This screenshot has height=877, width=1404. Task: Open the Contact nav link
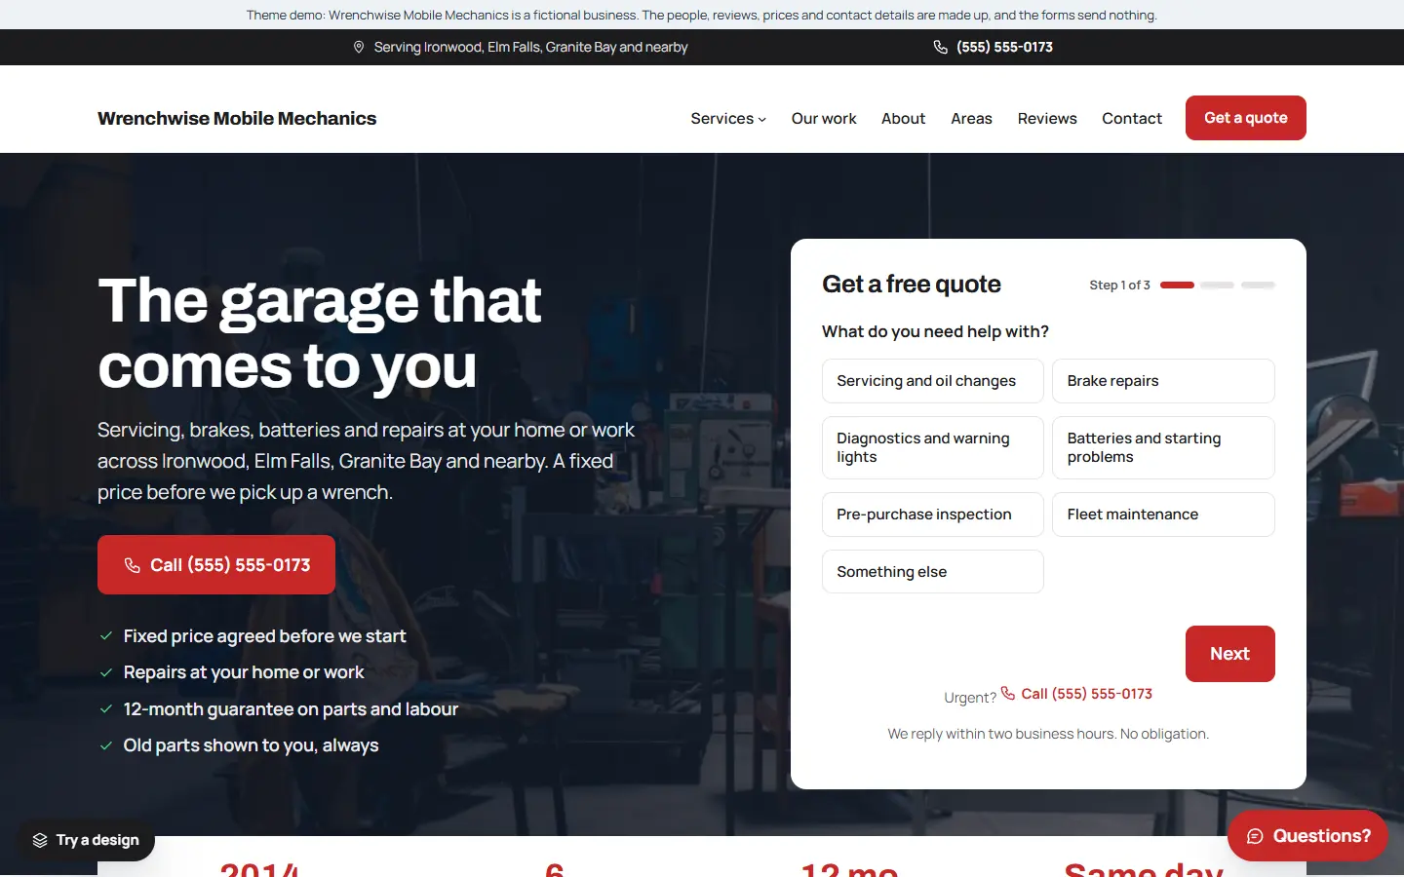1132,118
